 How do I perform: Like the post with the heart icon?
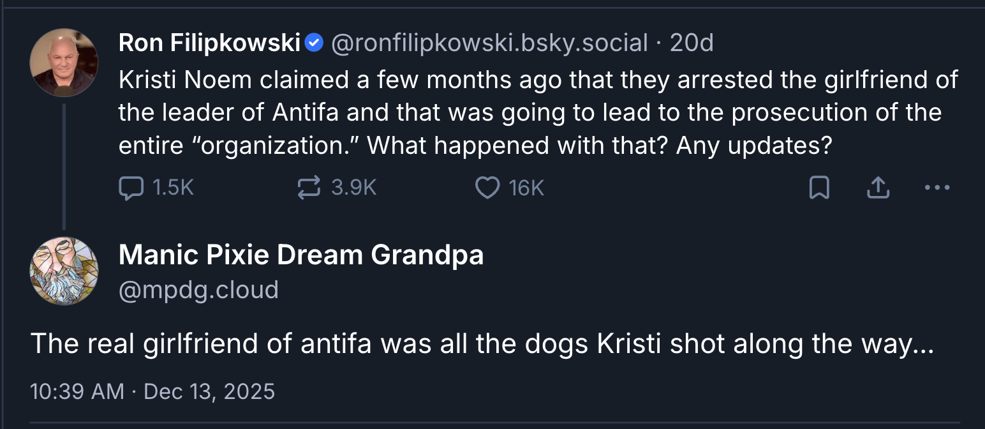(x=488, y=188)
